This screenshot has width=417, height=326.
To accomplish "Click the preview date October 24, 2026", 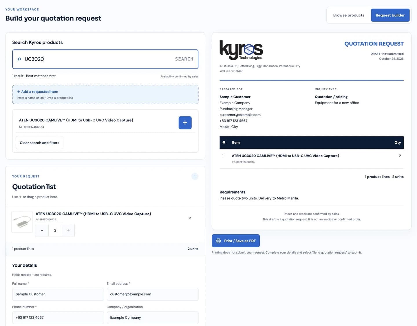I will click(391, 59).
